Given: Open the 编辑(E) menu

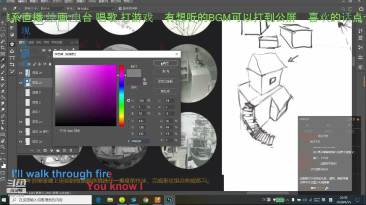Looking at the screenshot, I should [x=22, y=1].
